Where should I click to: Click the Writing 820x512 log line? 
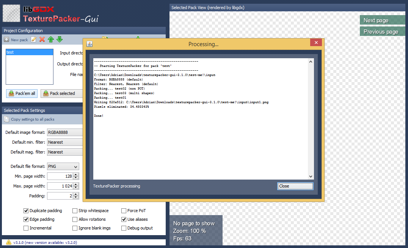tap(181, 102)
